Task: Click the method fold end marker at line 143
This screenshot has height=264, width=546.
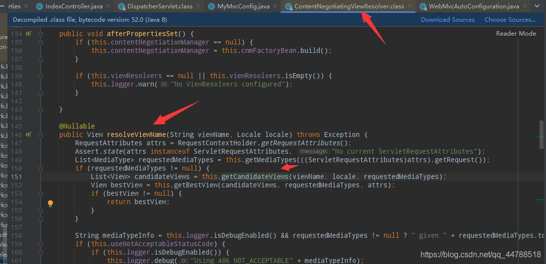Action: click(41, 109)
